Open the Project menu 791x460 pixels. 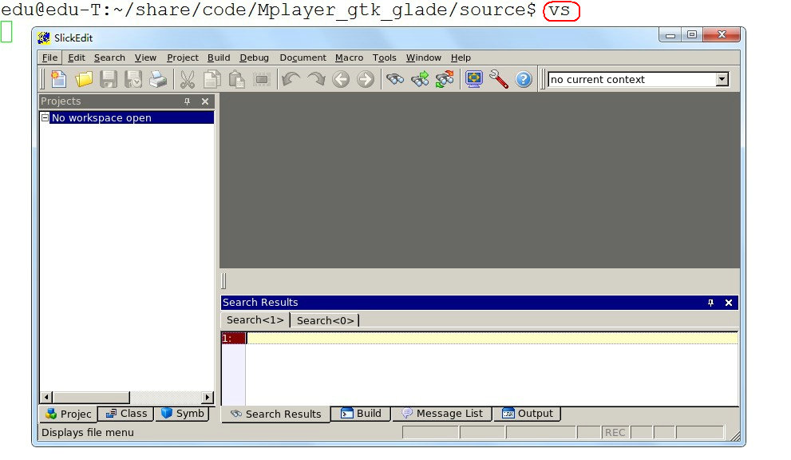point(183,57)
